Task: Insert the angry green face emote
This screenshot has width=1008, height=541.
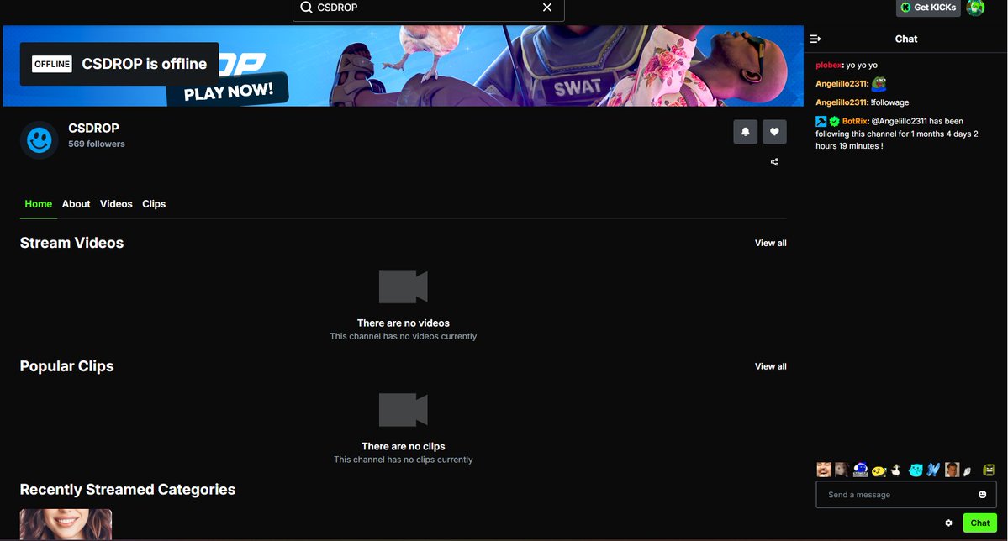Action: [989, 470]
